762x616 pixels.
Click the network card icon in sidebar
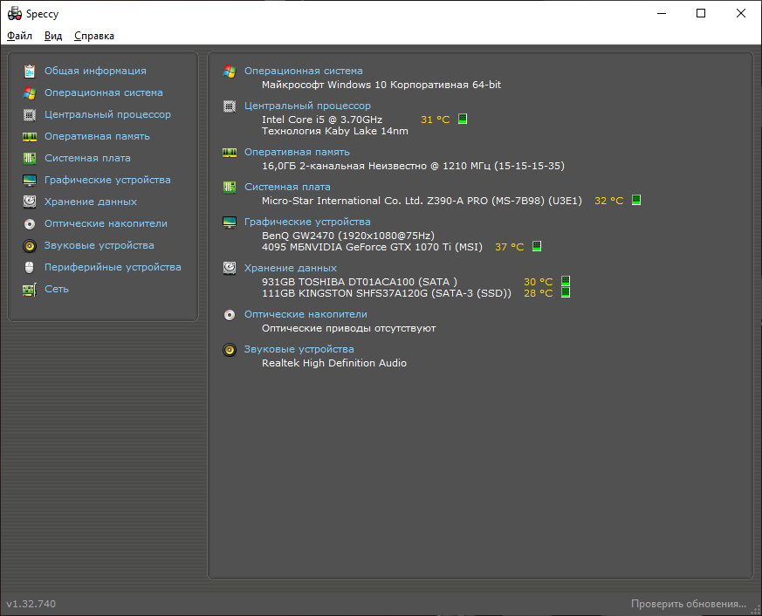(30, 290)
